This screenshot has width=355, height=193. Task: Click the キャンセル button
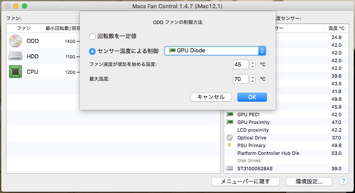(211, 97)
